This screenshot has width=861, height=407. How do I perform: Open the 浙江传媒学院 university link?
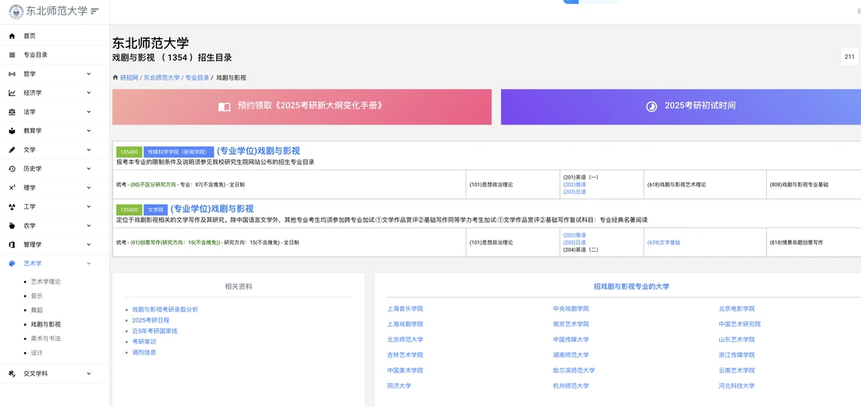coord(737,355)
